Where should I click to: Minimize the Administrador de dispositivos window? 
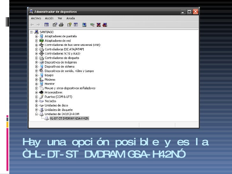[183, 12]
